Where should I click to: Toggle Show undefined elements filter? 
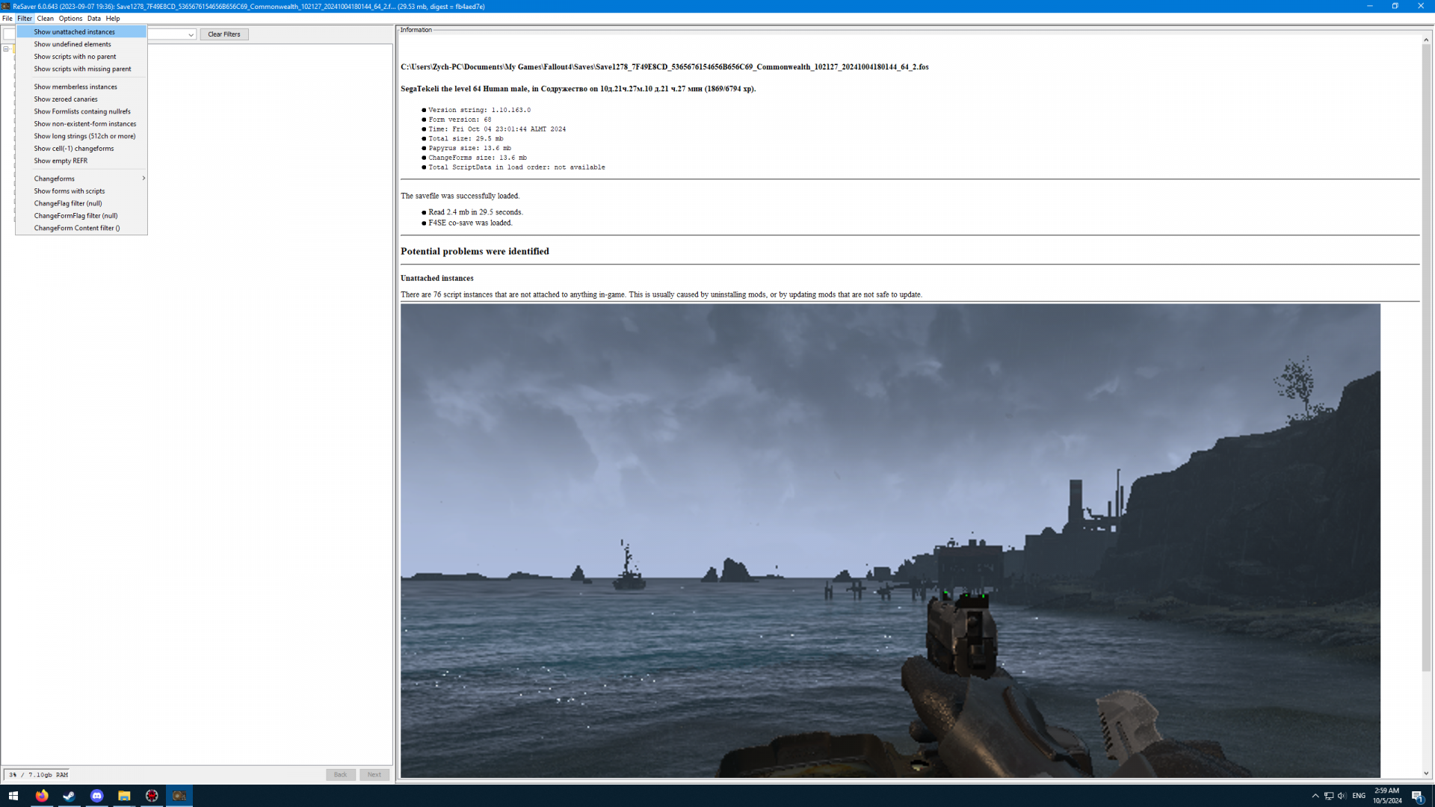[x=72, y=44]
